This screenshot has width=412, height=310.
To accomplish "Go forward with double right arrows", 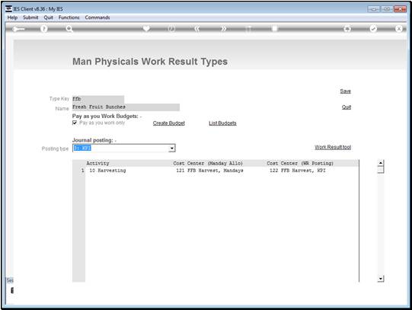I will (223, 29).
